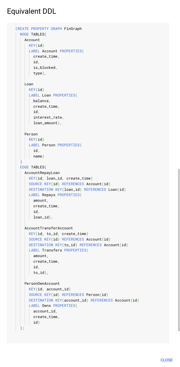Click the balance property of Loan
This screenshot has height=367, width=180.
(42, 101)
